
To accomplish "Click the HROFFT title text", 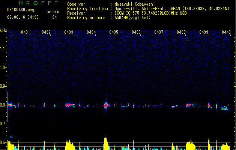I will tap(39, 3).
